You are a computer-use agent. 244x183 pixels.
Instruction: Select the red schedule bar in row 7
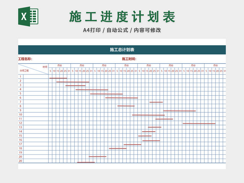pyautogui.click(x=156, y=102)
